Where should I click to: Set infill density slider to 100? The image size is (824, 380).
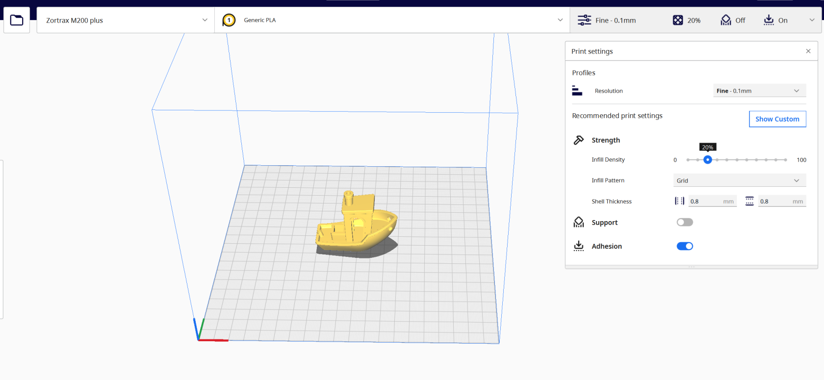point(785,160)
